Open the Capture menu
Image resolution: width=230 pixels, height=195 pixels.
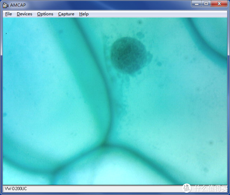pos(66,14)
